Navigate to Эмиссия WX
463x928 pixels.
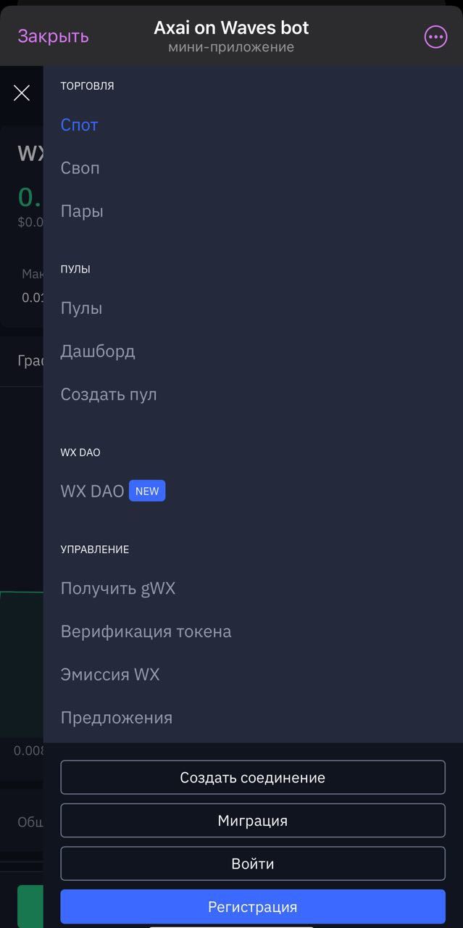click(110, 674)
